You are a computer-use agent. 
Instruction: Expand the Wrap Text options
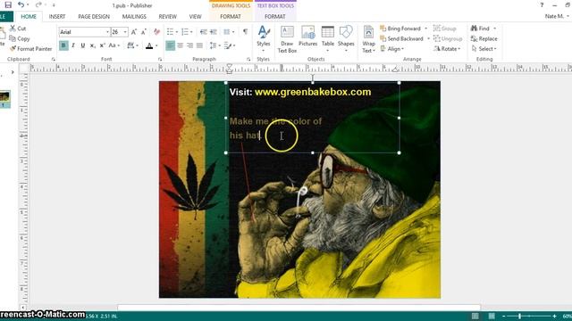tap(368, 39)
